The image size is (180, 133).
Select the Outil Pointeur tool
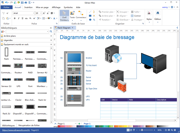click(x=64, y=16)
